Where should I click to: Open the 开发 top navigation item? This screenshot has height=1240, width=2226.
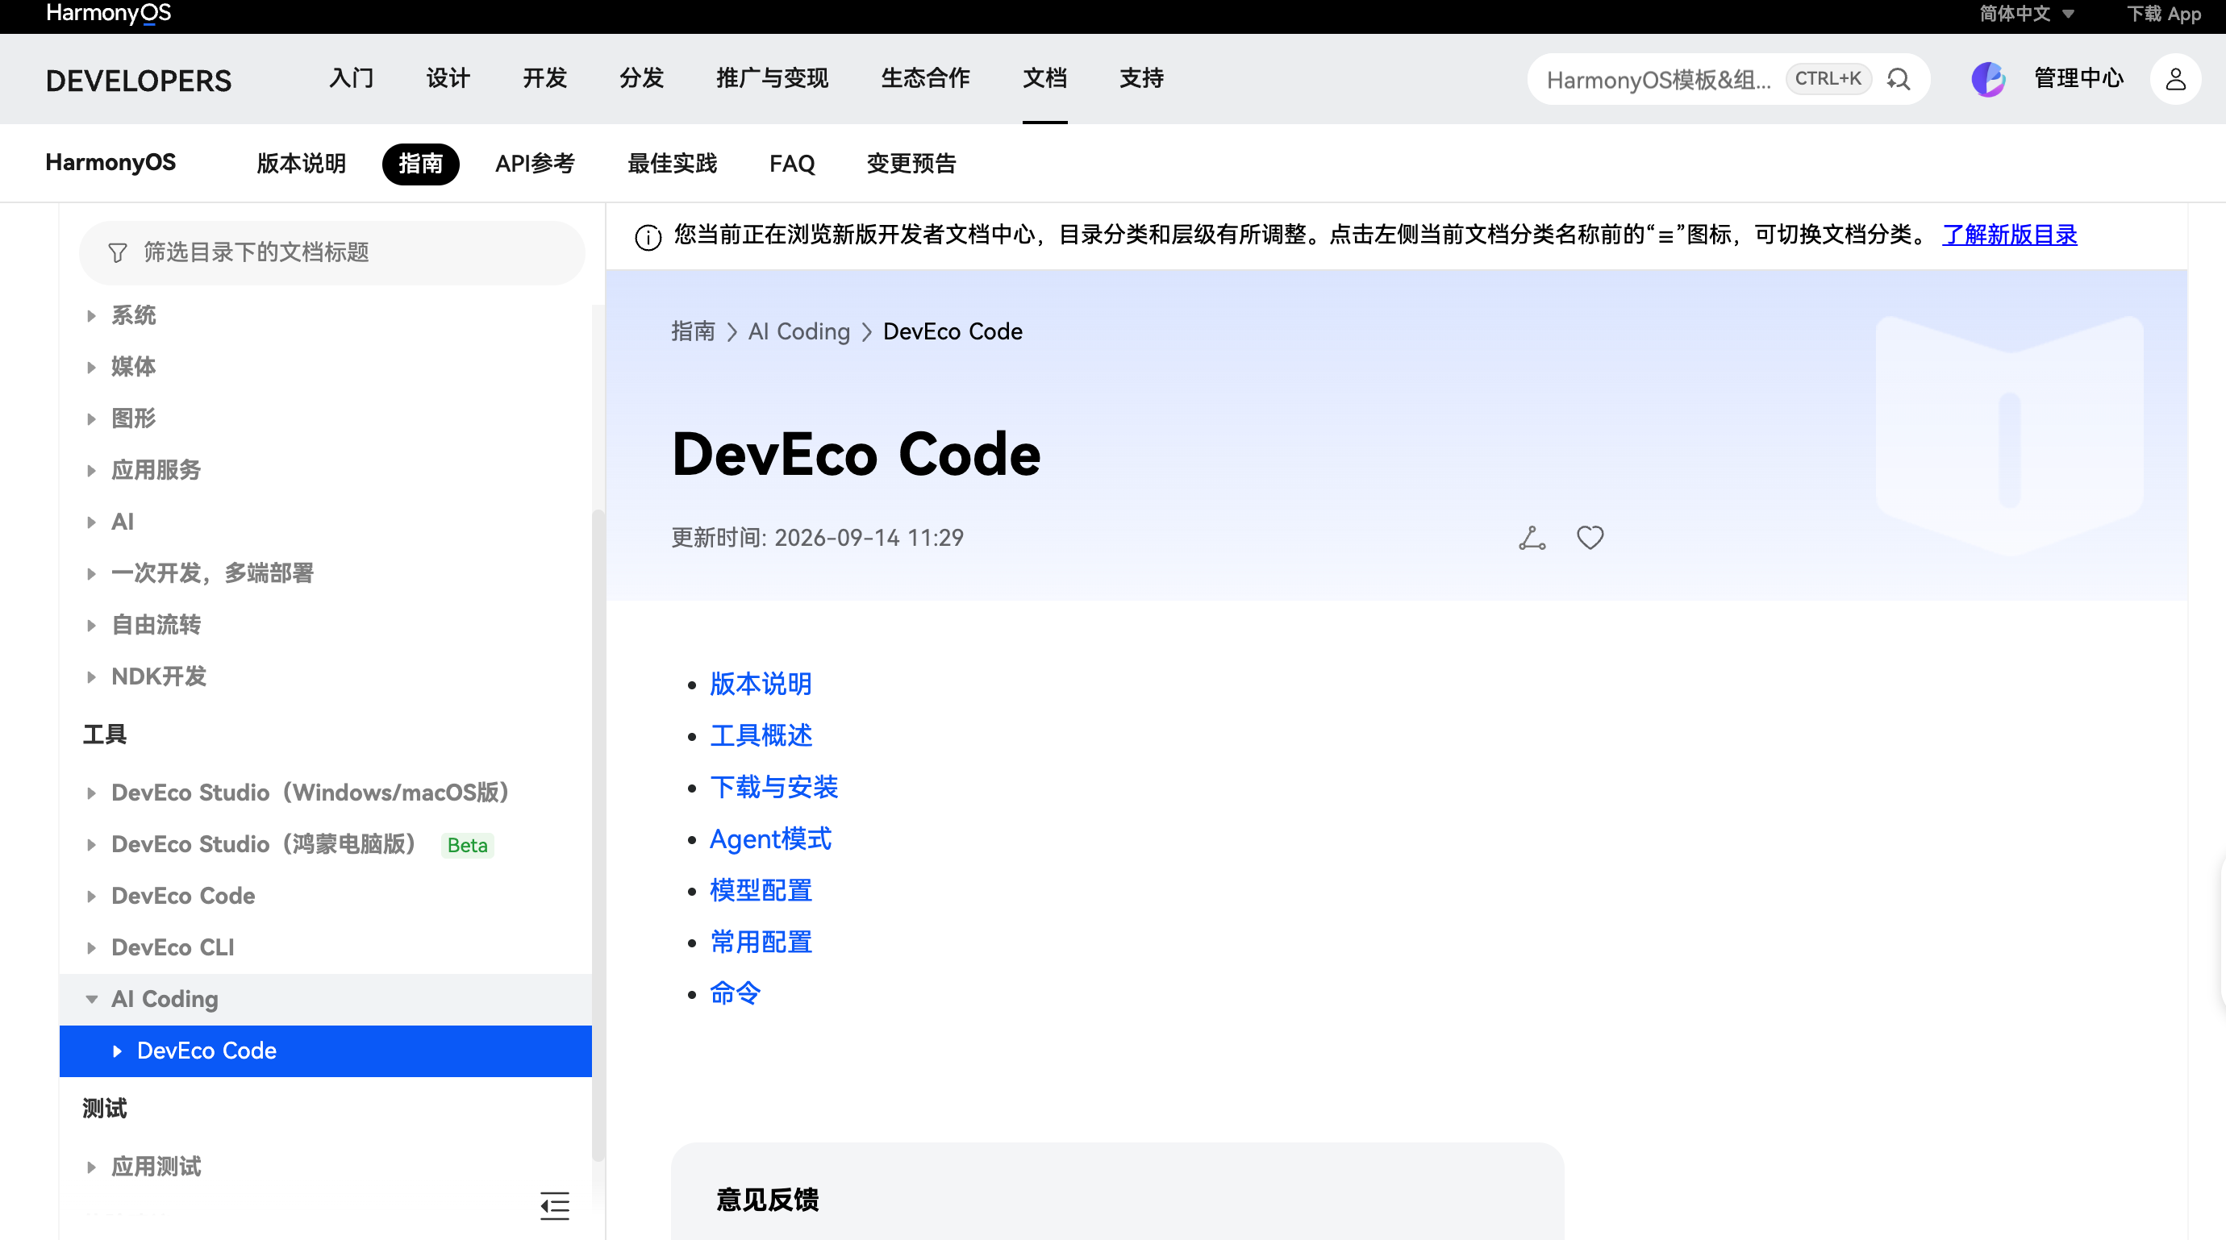[x=544, y=79]
